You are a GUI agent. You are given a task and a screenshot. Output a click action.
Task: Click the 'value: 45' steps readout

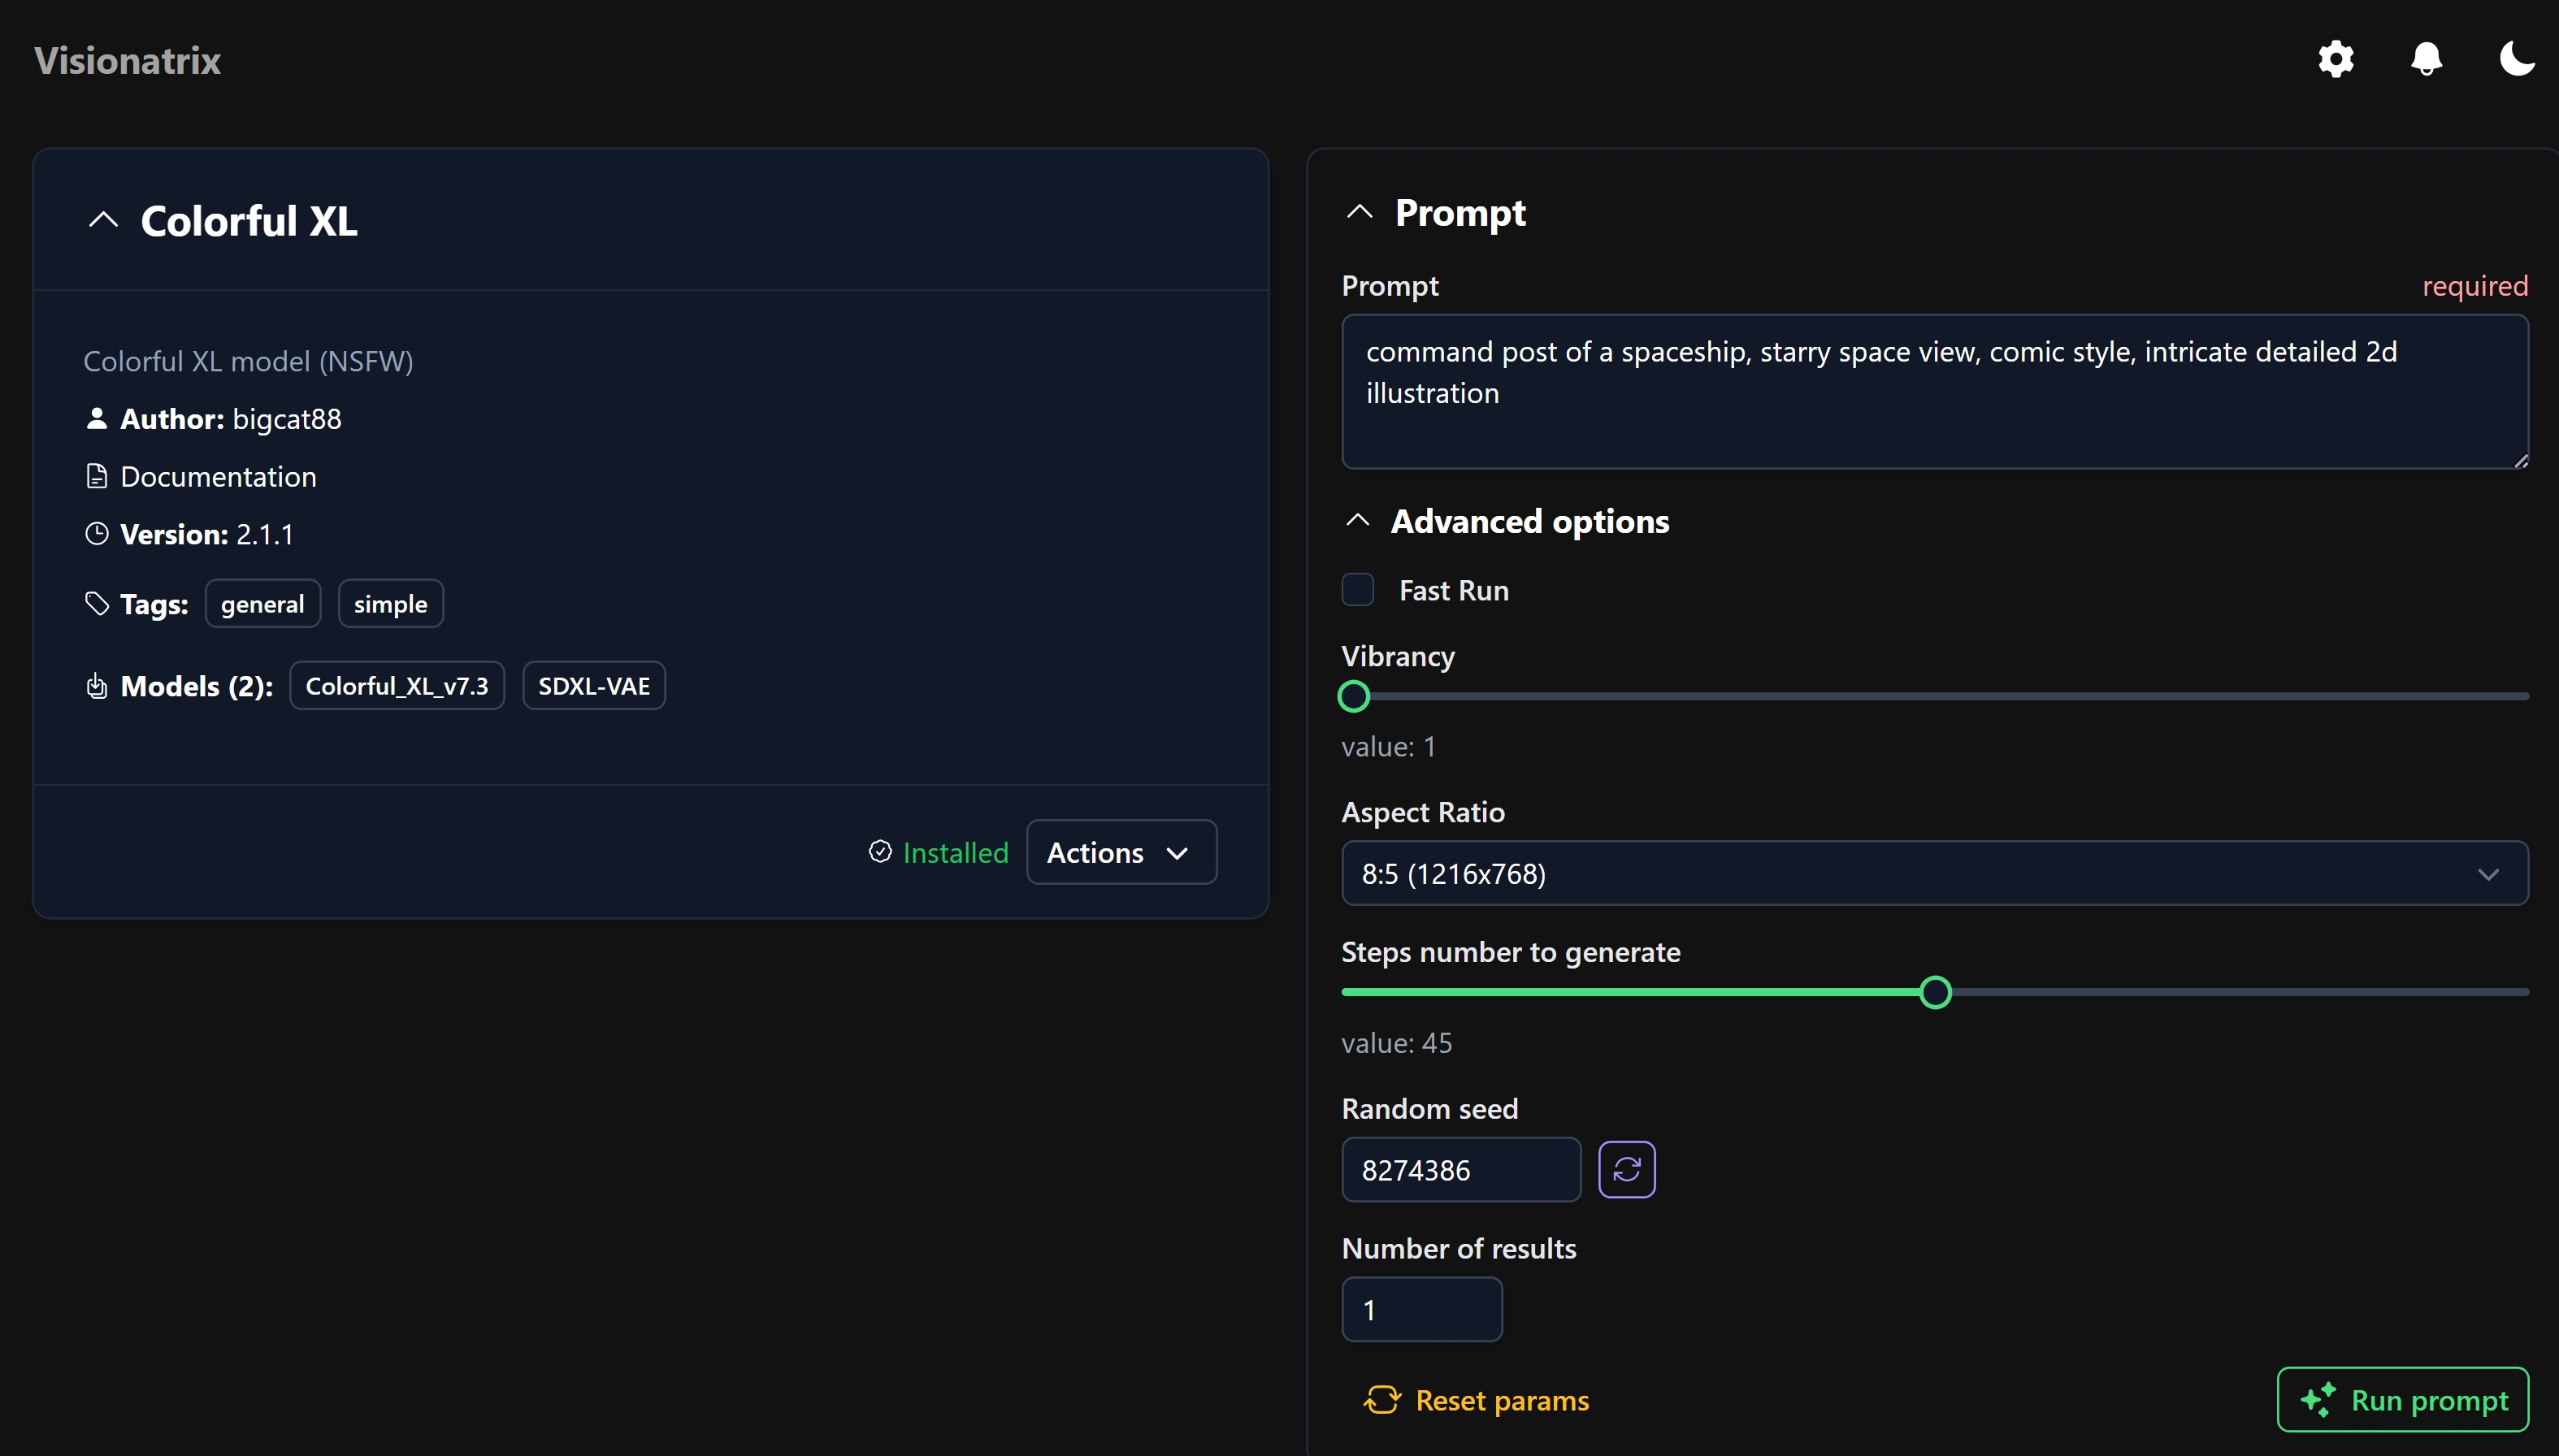(1396, 1043)
